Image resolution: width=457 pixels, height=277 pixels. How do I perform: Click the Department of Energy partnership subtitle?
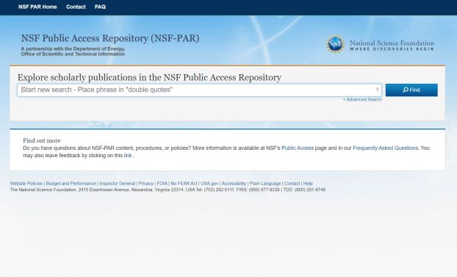pyautogui.click(x=73, y=51)
